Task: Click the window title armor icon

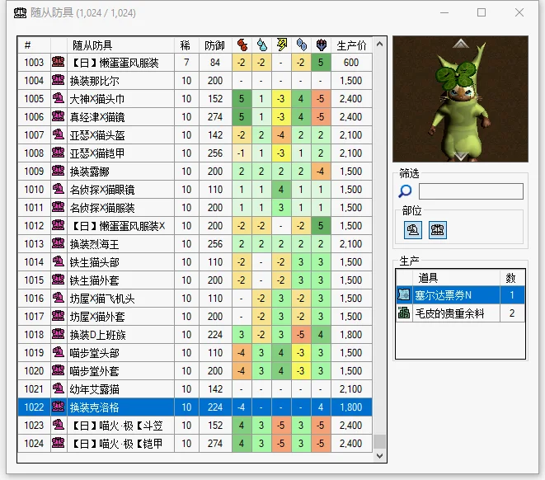Action: 20,13
